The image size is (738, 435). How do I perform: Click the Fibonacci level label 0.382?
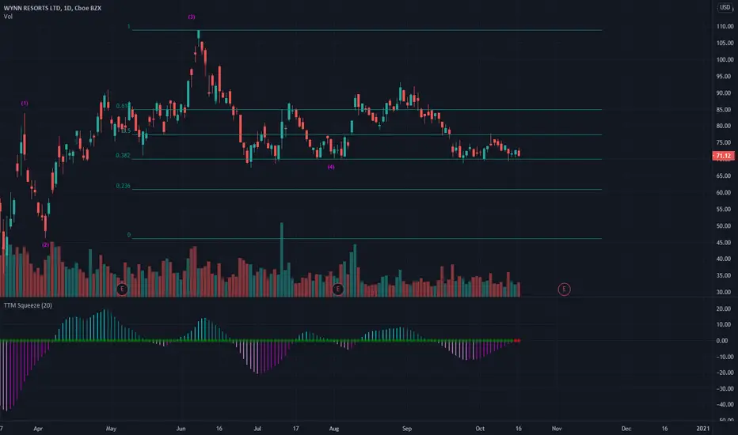point(123,155)
